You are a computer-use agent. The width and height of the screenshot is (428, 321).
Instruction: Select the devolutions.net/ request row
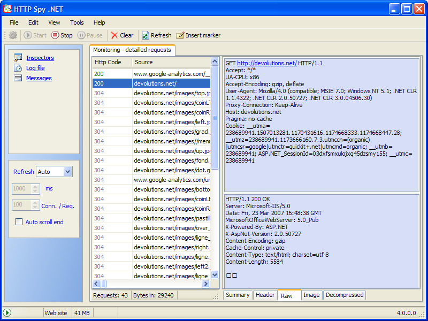(151, 83)
